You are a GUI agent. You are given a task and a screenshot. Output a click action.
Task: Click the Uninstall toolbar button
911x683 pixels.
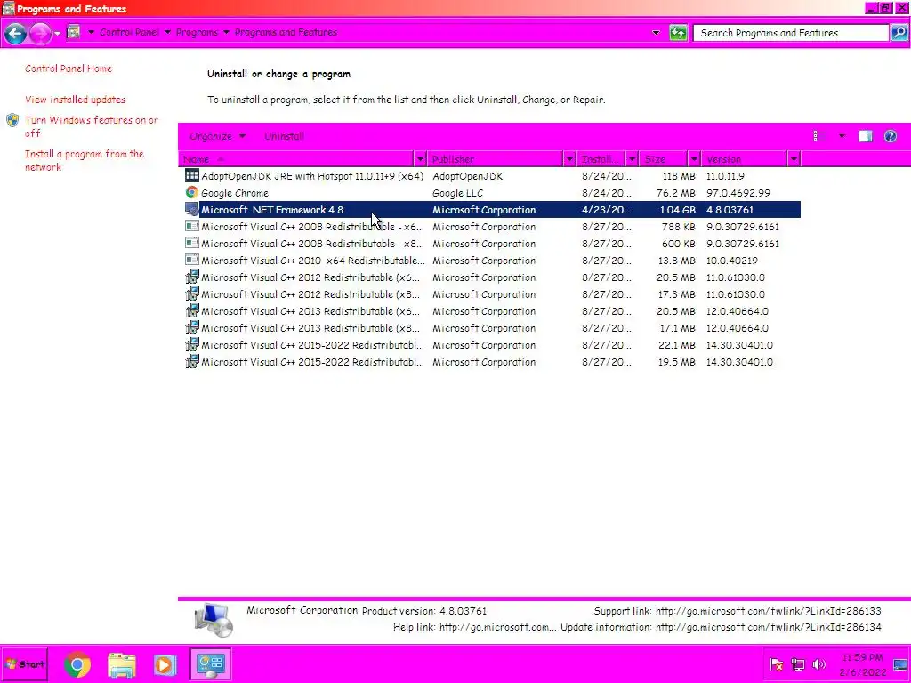284,136
